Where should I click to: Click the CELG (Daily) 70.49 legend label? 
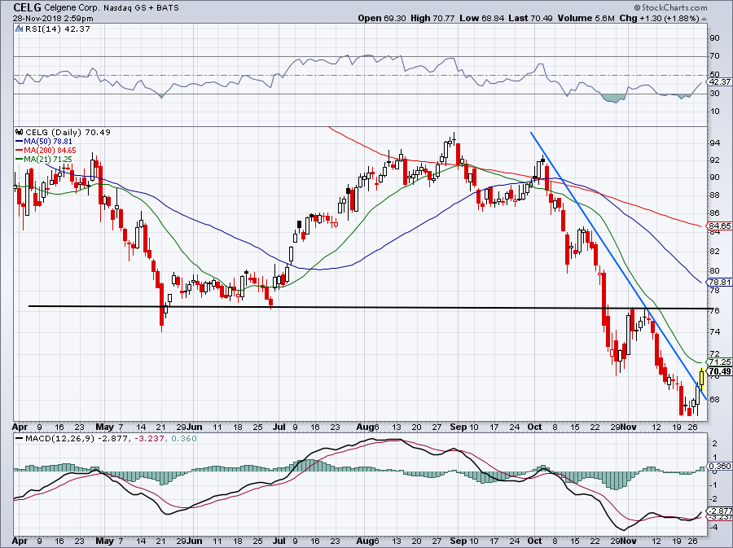(68, 132)
